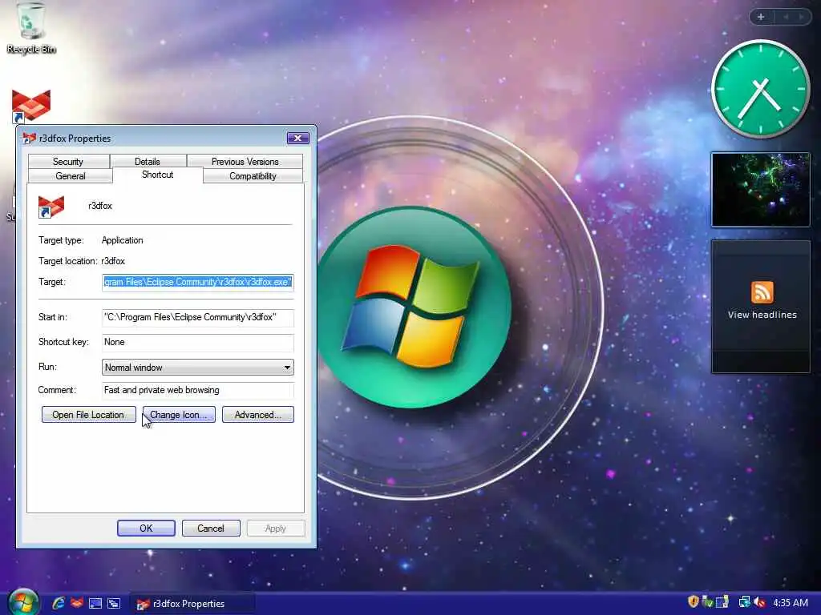Click into the Target input field

[x=197, y=282]
